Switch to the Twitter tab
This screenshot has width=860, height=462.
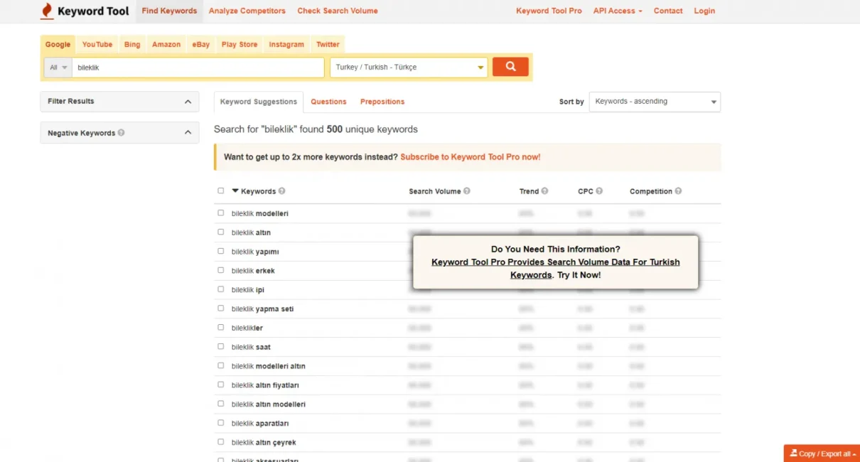(328, 44)
